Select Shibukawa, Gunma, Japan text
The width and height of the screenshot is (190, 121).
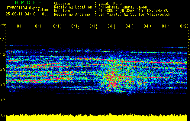point(123,7)
